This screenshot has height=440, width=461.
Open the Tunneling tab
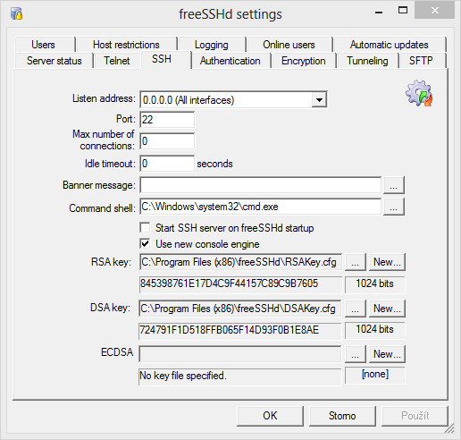coord(367,61)
